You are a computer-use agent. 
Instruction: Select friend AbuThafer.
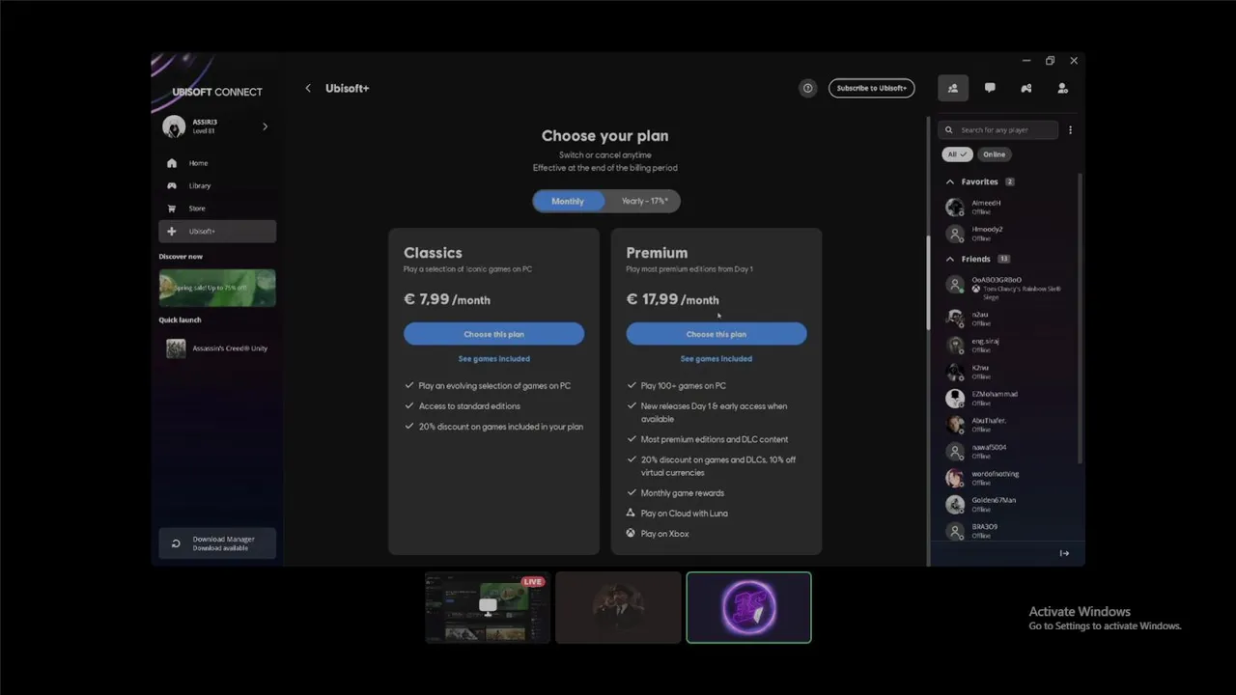pos(1007,425)
